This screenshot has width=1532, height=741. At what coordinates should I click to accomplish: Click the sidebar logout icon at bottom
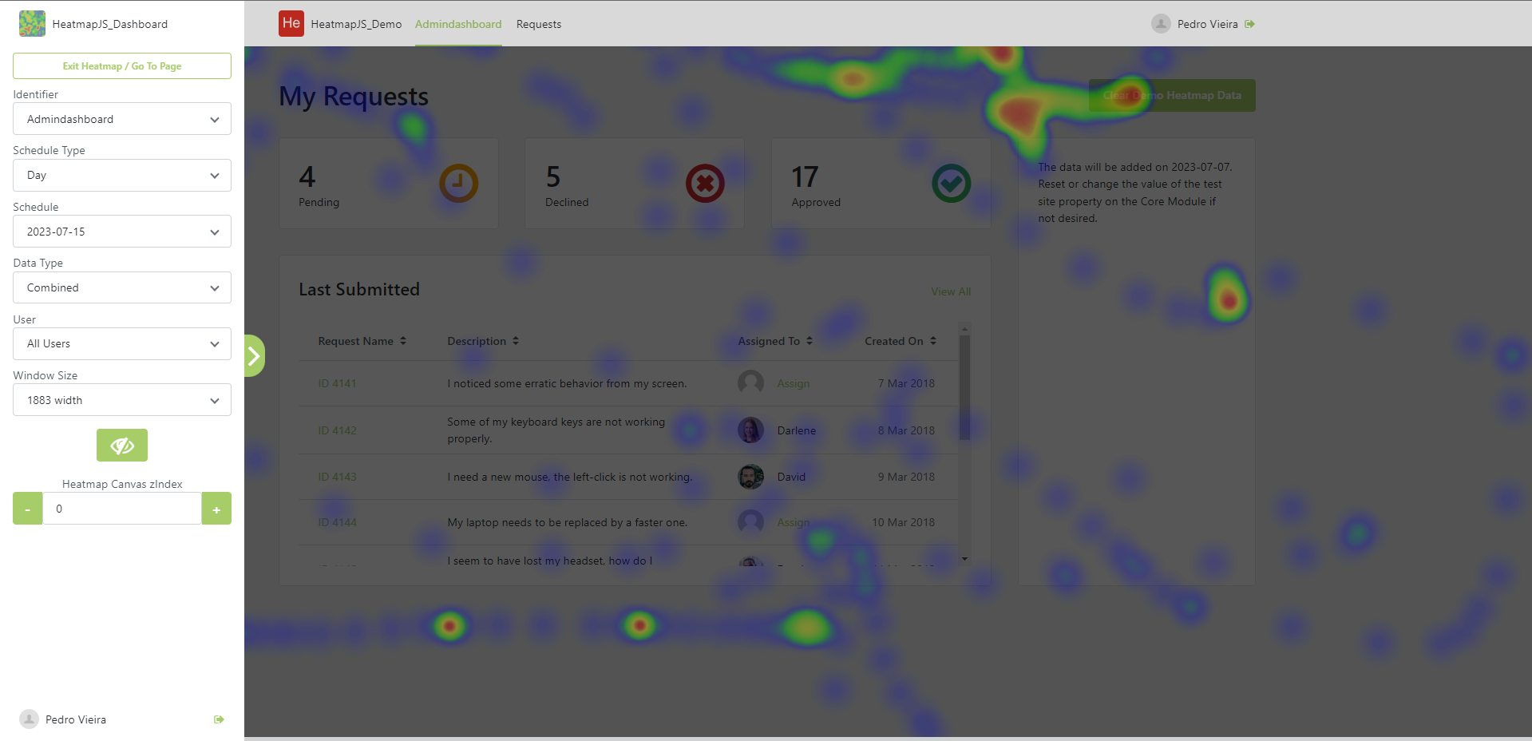[219, 719]
